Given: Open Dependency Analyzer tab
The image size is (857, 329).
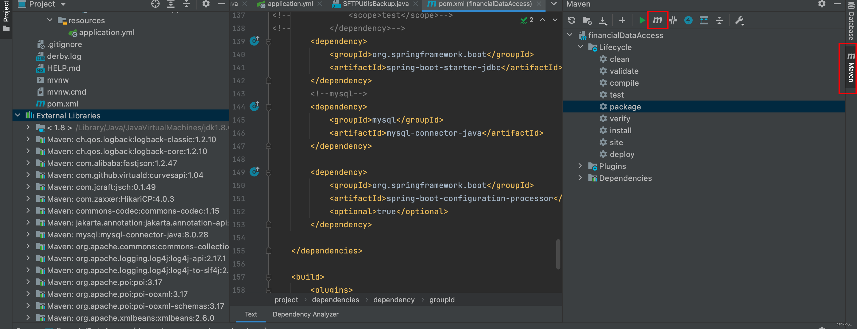Looking at the screenshot, I should pos(305,314).
